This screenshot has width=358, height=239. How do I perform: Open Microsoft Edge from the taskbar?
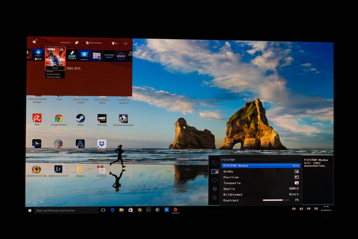pyautogui.click(x=112, y=210)
